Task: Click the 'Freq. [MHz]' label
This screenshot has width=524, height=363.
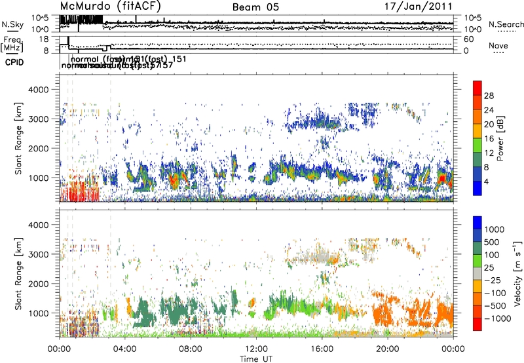Action: click(x=12, y=45)
